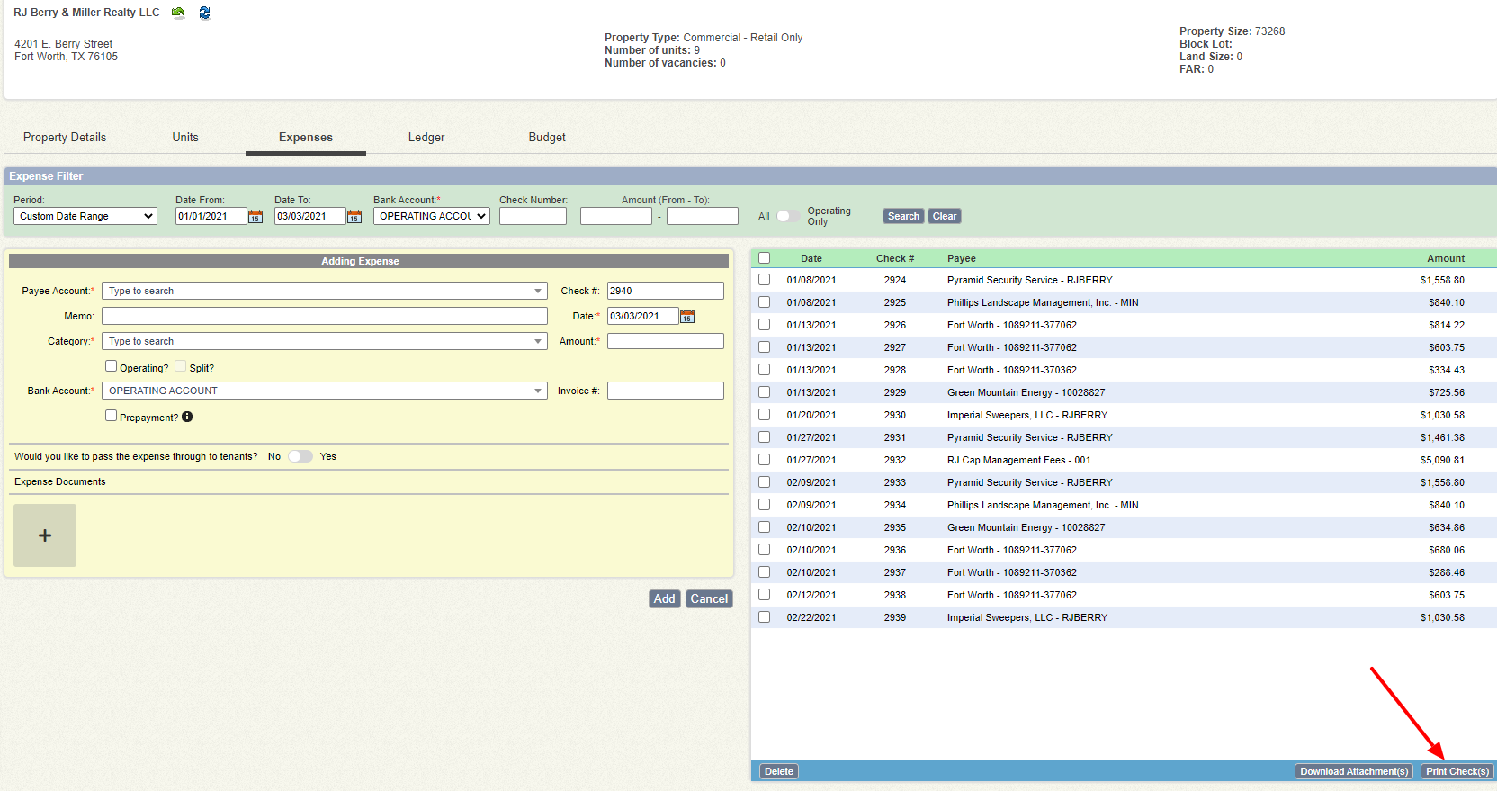The height and width of the screenshot is (791, 1497).
Task: Click the Delete button
Action: pyautogui.click(x=779, y=771)
